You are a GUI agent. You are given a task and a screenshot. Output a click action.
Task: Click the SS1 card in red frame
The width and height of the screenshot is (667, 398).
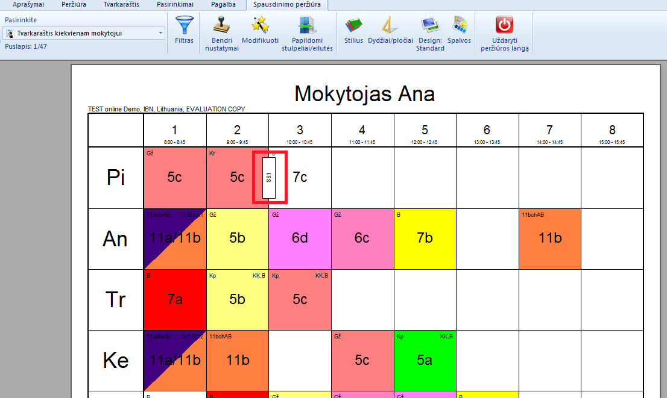[270, 177]
